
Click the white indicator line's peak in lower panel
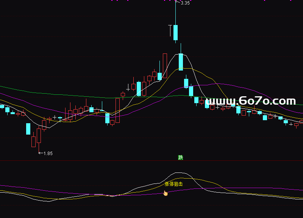click(181, 173)
